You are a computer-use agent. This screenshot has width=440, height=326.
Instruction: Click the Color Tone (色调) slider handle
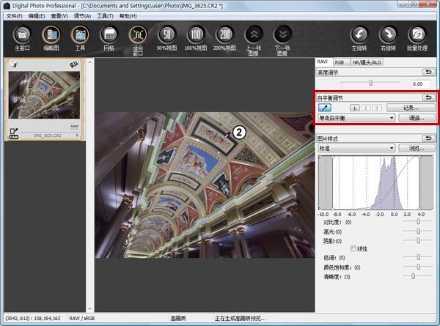pos(418,256)
